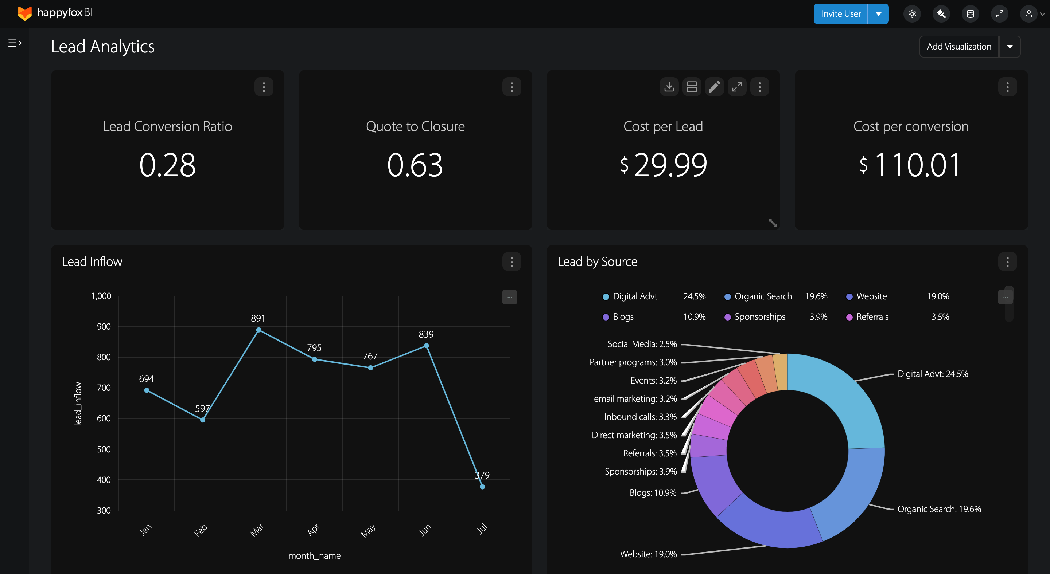The width and height of the screenshot is (1050, 574).
Task: Click the value '0.63'
Action: [x=415, y=165]
